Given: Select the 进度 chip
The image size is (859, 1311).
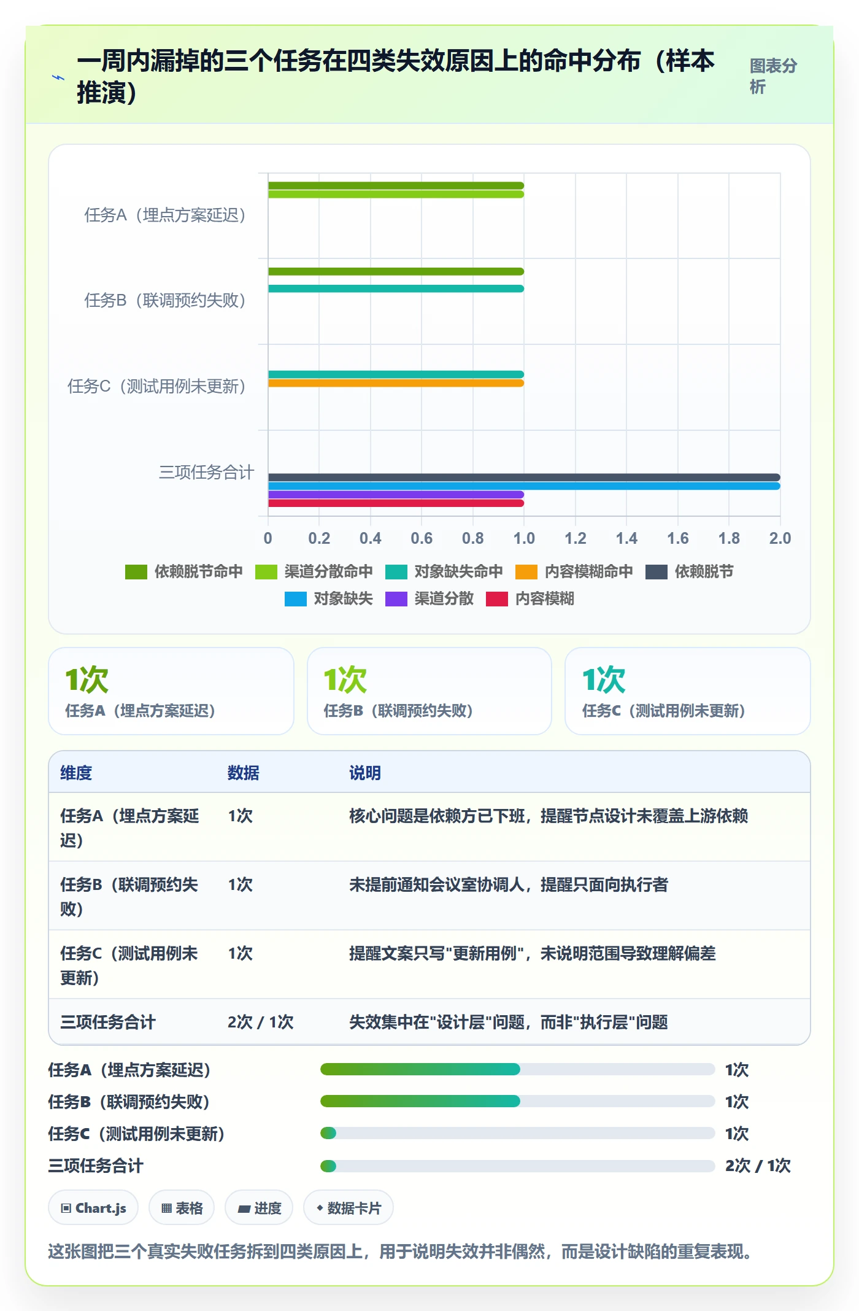Looking at the screenshot, I should (259, 1208).
